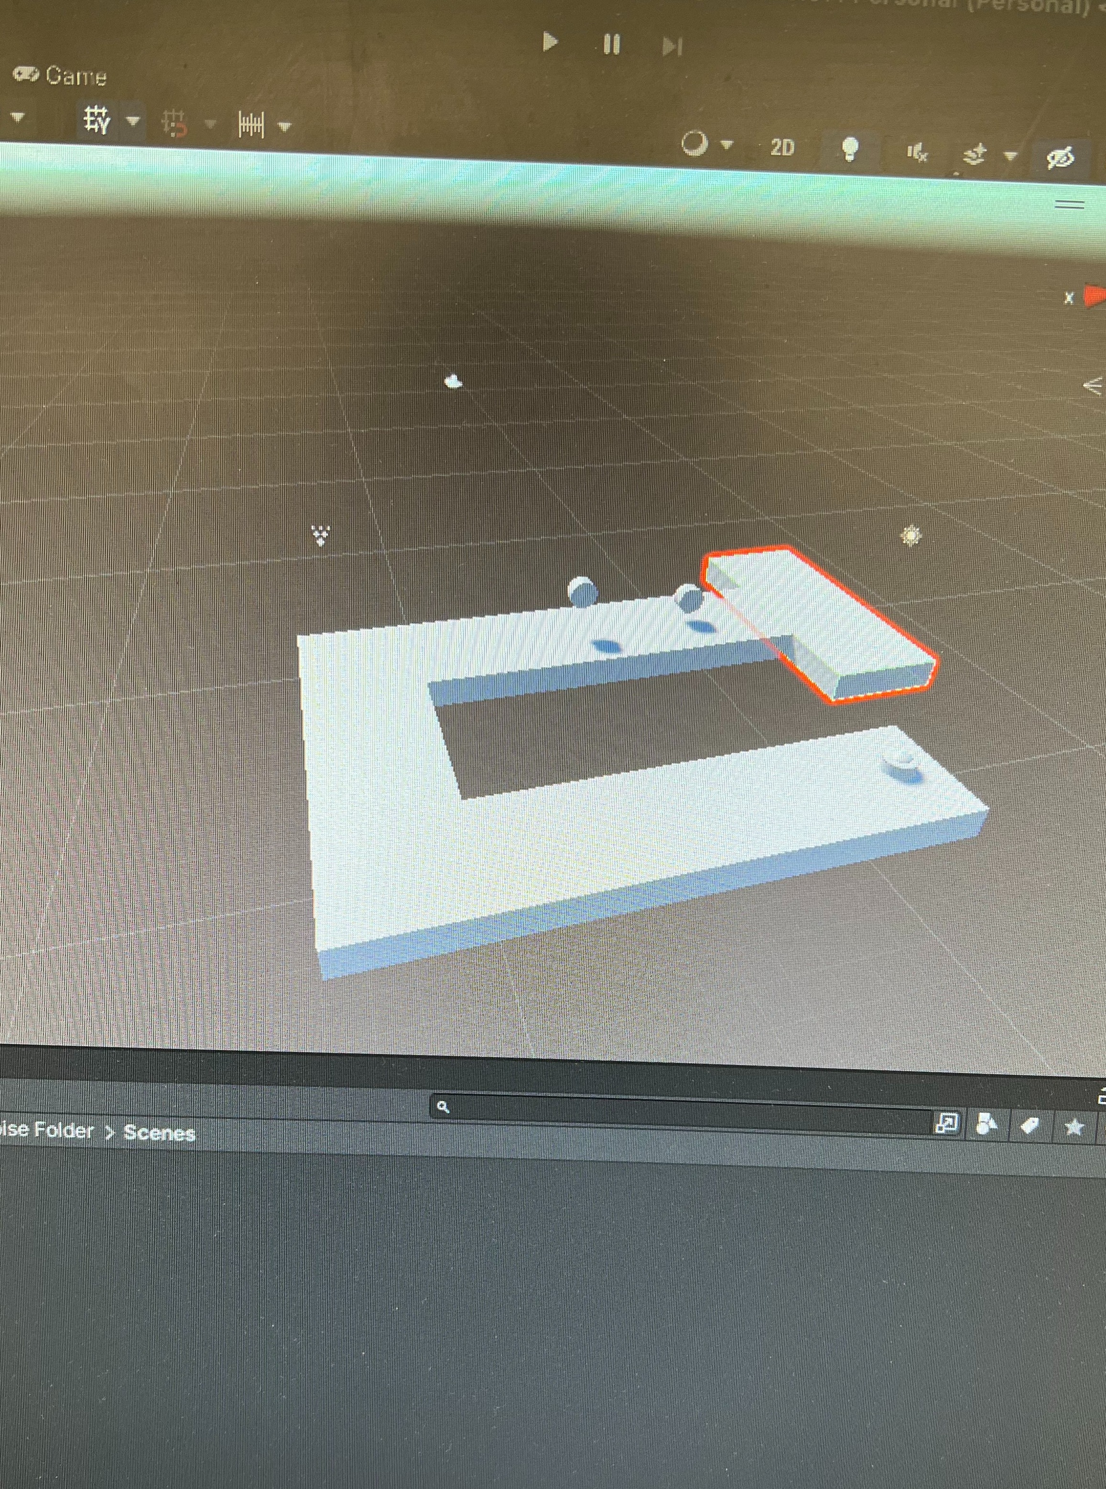
Task: Toggle hidden objects scene visibility eye
Action: (1061, 158)
